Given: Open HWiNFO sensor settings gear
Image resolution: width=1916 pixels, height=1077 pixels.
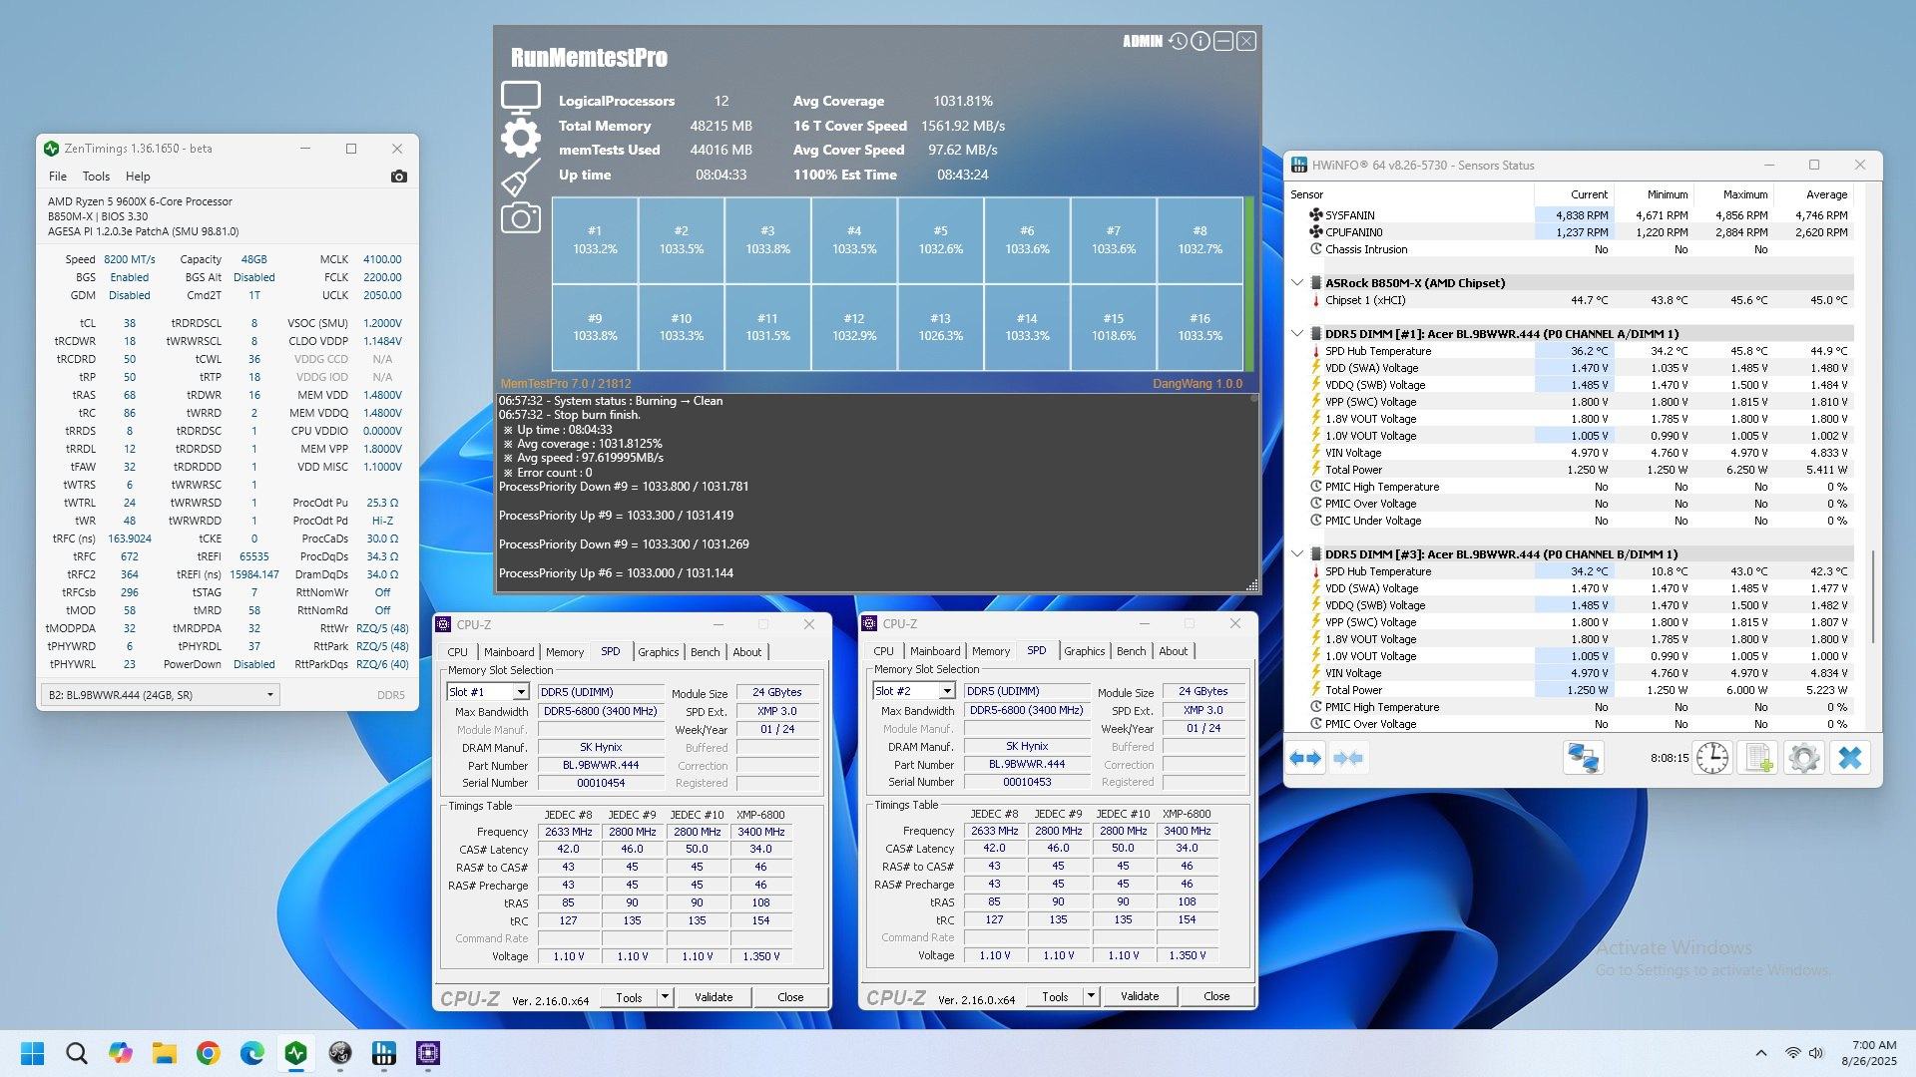Looking at the screenshot, I should tap(1803, 758).
